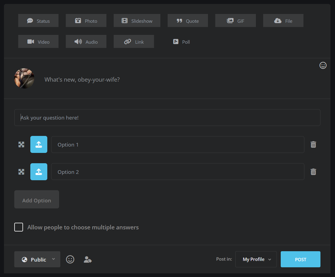Choose the Slideshow post type
Image resolution: width=335 pixels, height=277 pixels.
(137, 21)
